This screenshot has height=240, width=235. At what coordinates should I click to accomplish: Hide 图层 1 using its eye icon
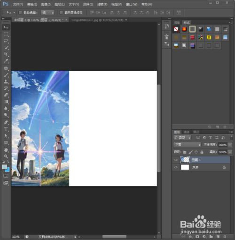pyautogui.click(x=176, y=160)
